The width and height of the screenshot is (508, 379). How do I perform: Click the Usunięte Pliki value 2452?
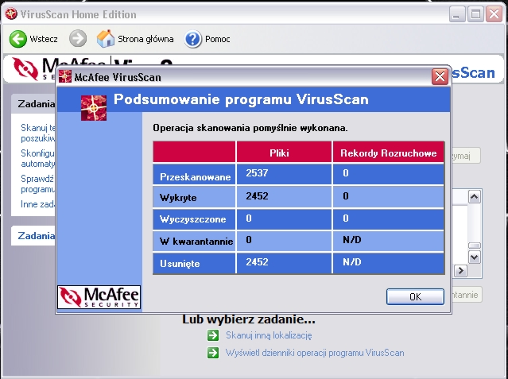[x=257, y=261]
